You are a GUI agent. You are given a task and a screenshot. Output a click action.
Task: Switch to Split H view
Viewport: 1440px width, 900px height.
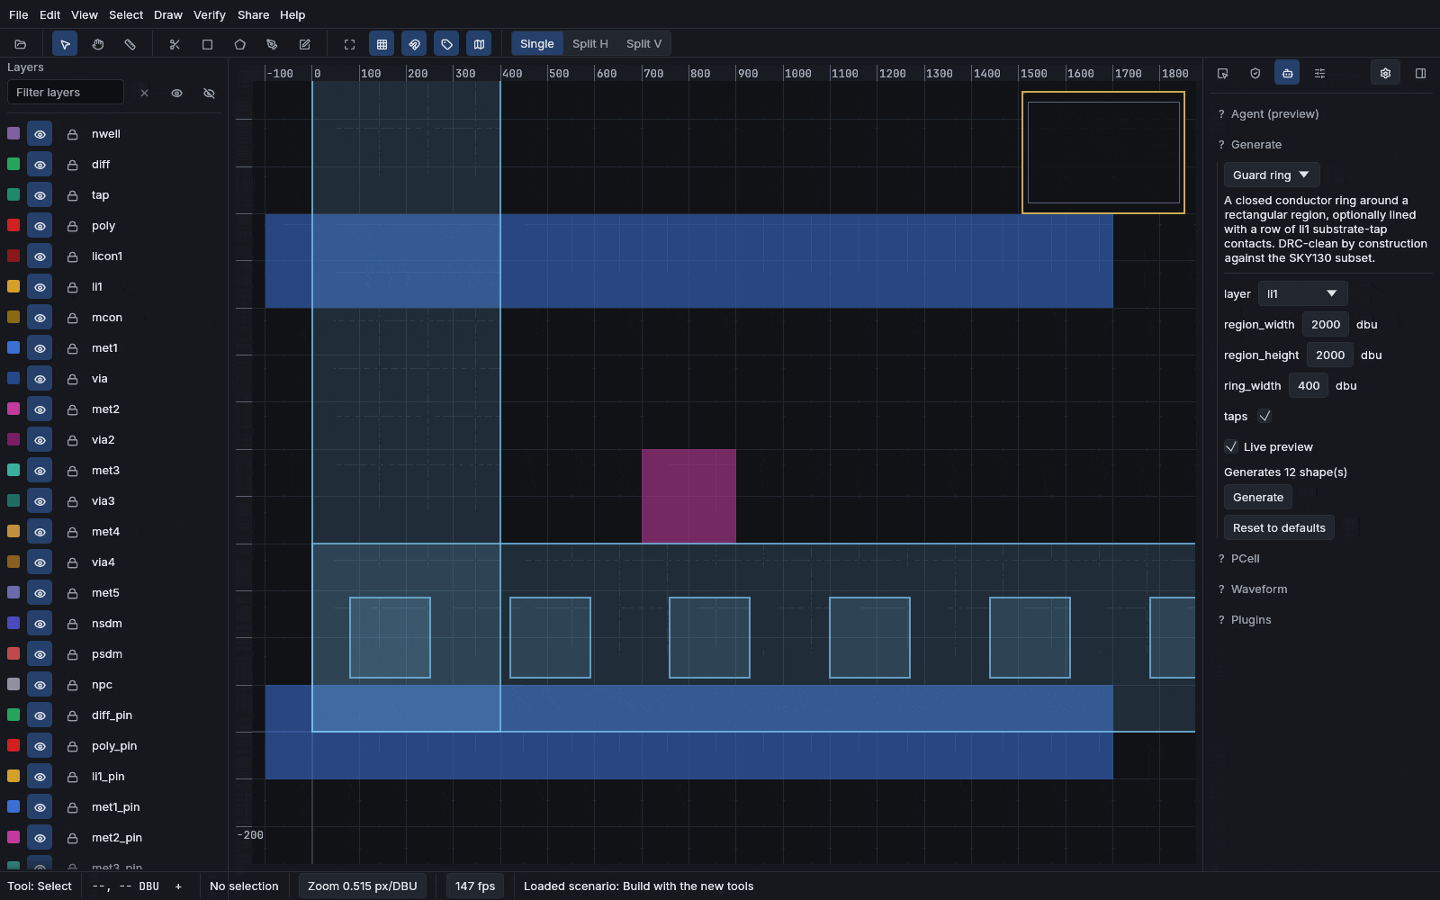[x=590, y=44]
